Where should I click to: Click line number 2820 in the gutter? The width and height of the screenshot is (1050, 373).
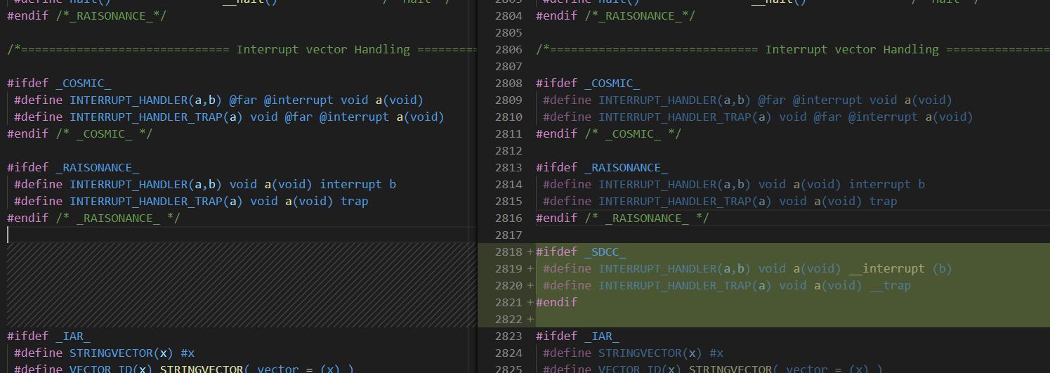pyautogui.click(x=508, y=285)
